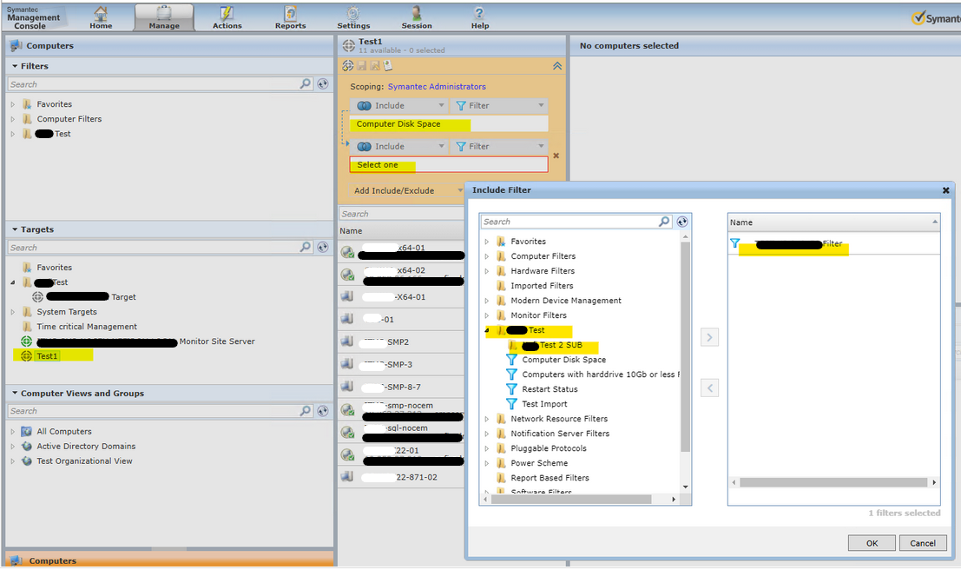Image resolution: width=961 pixels, height=570 pixels.
Task: Click OK in the Include Filter dialog
Action: coord(872,543)
